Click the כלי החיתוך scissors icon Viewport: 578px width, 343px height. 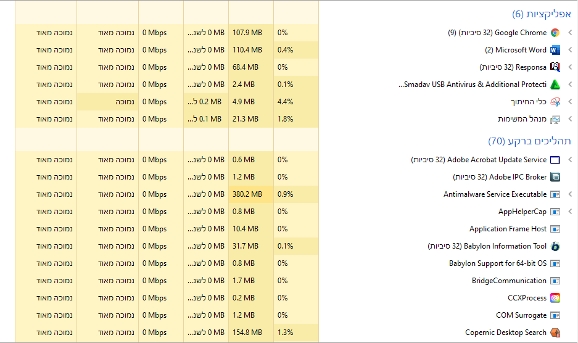555,102
